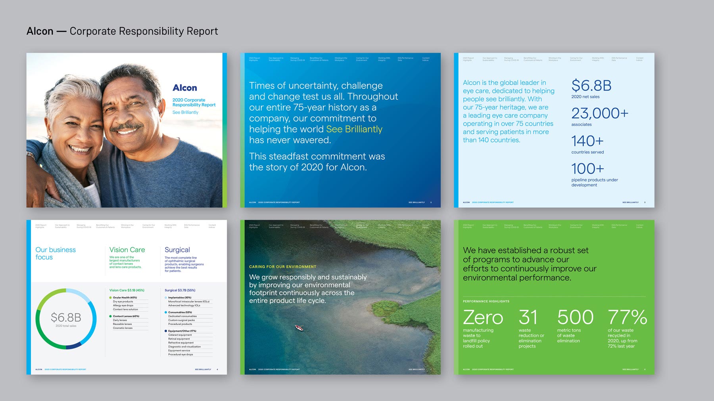Click the "SEE BRILLIANTLY" footer link
Viewport: 714px width, 401px height.
point(416,202)
